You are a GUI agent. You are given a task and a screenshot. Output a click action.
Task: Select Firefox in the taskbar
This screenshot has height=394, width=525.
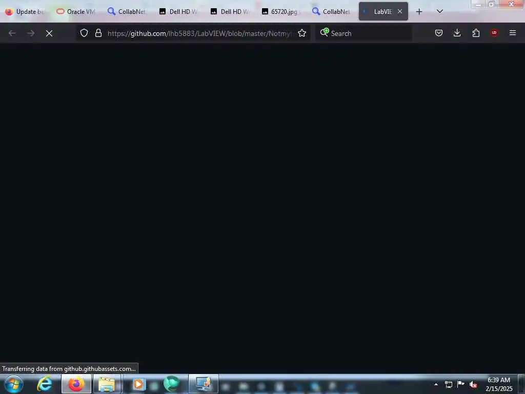pos(76,384)
